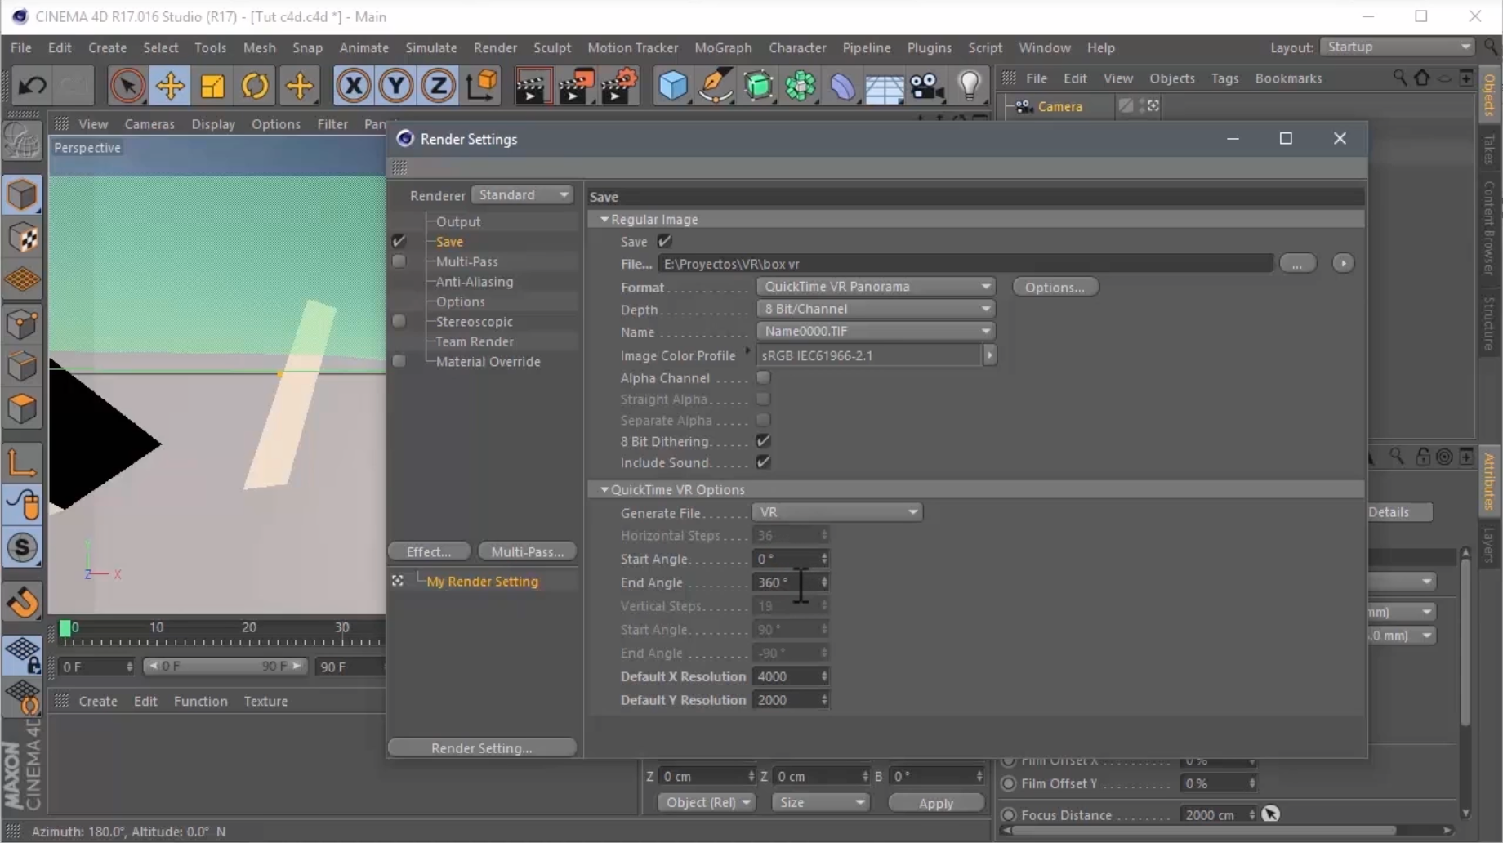Toggle the Z axis lock
Image resolution: width=1503 pixels, height=843 pixels.
pyautogui.click(x=438, y=86)
